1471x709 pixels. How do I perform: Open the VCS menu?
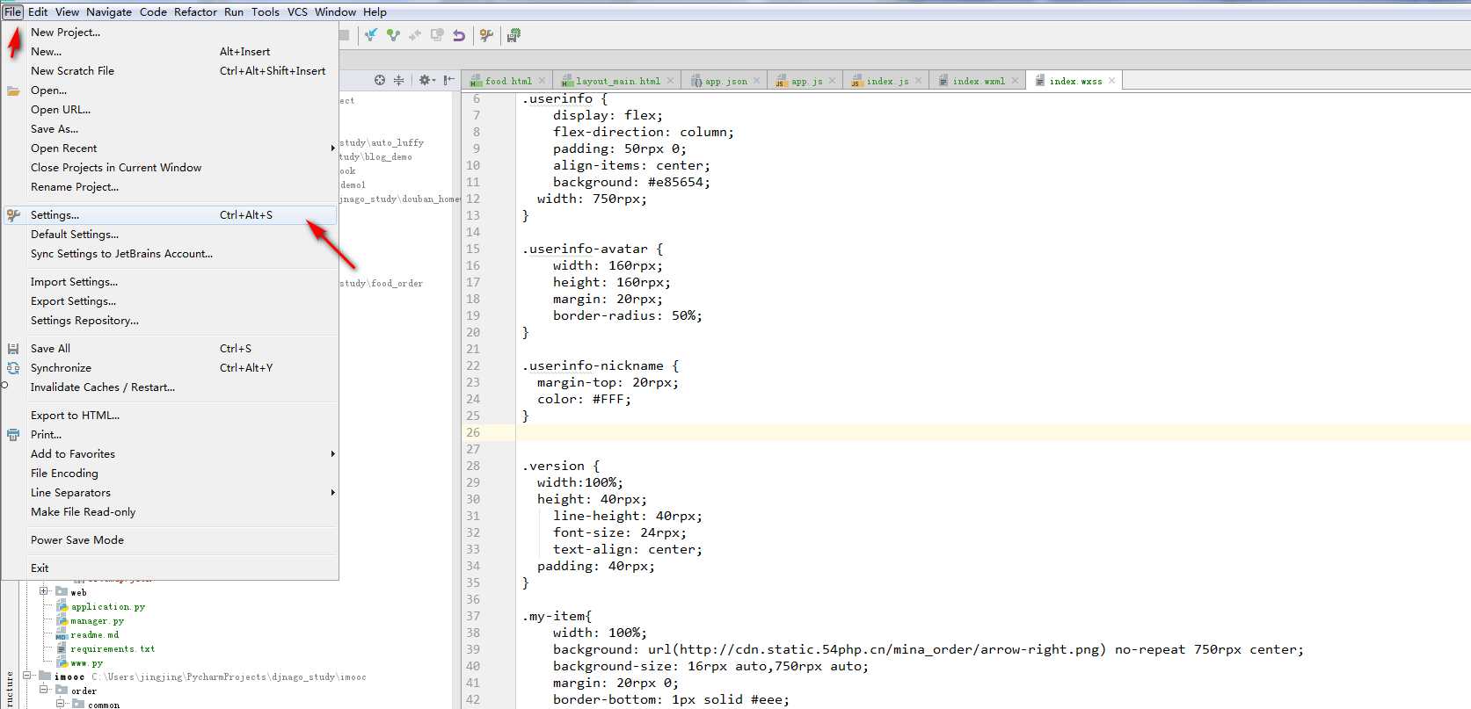coord(297,11)
